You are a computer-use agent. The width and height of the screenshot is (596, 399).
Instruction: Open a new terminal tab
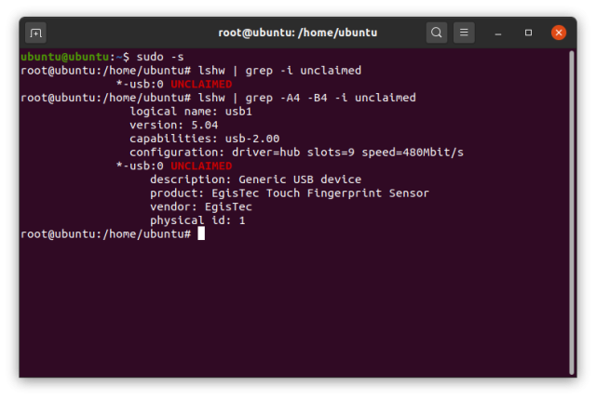[35, 33]
